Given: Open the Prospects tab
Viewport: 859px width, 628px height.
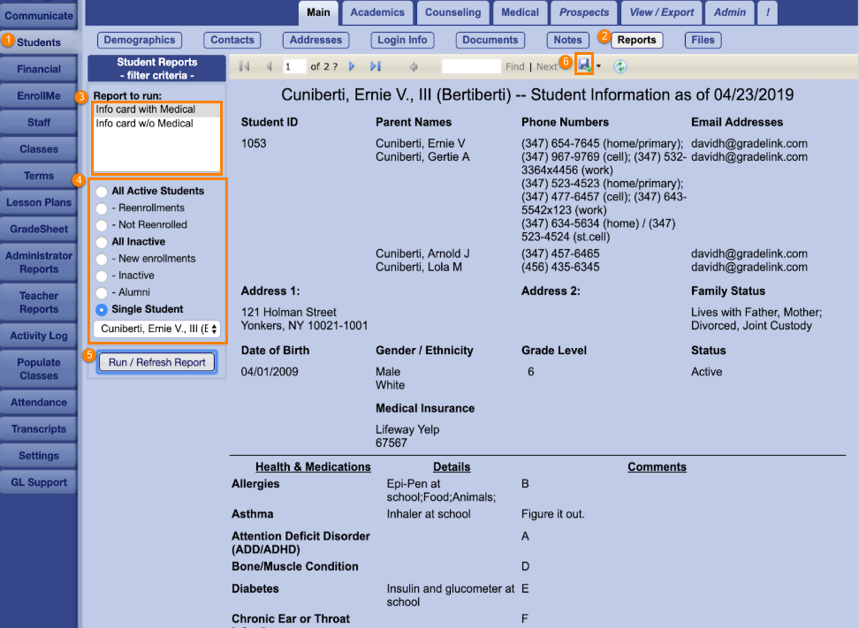Looking at the screenshot, I should tap(584, 12).
